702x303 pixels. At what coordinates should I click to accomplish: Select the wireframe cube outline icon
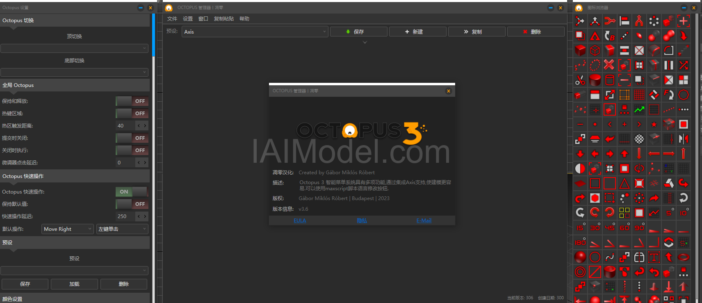[595, 50]
